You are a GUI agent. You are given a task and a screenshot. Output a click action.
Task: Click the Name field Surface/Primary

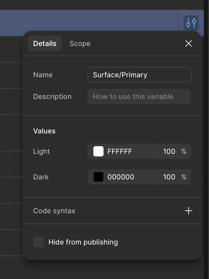click(x=139, y=75)
